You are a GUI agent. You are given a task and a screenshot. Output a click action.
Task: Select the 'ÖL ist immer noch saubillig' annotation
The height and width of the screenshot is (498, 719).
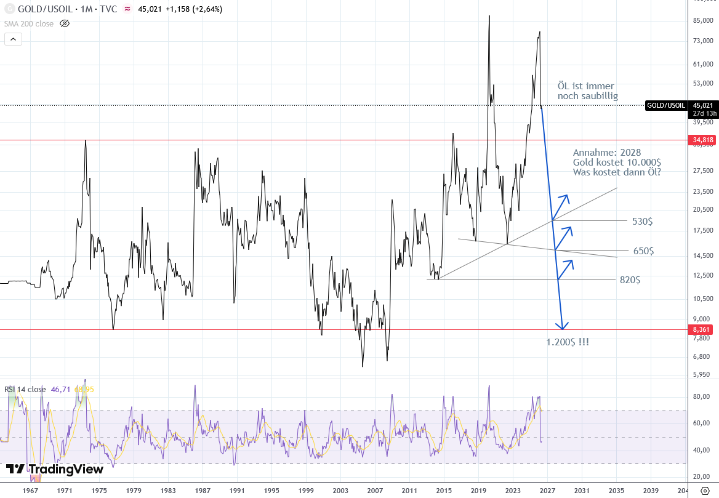(x=587, y=90)
